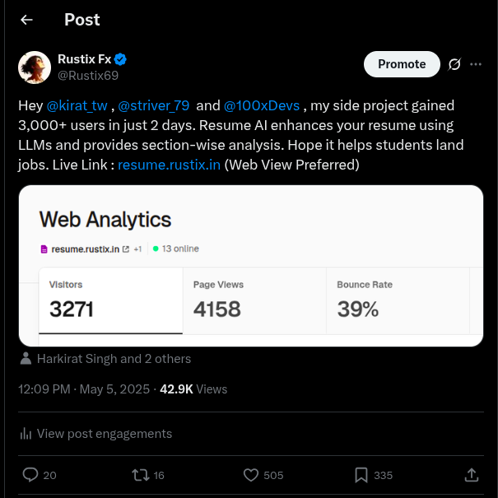
Task: Open the @kirat_tw mention
Action: tap(77, 105)
